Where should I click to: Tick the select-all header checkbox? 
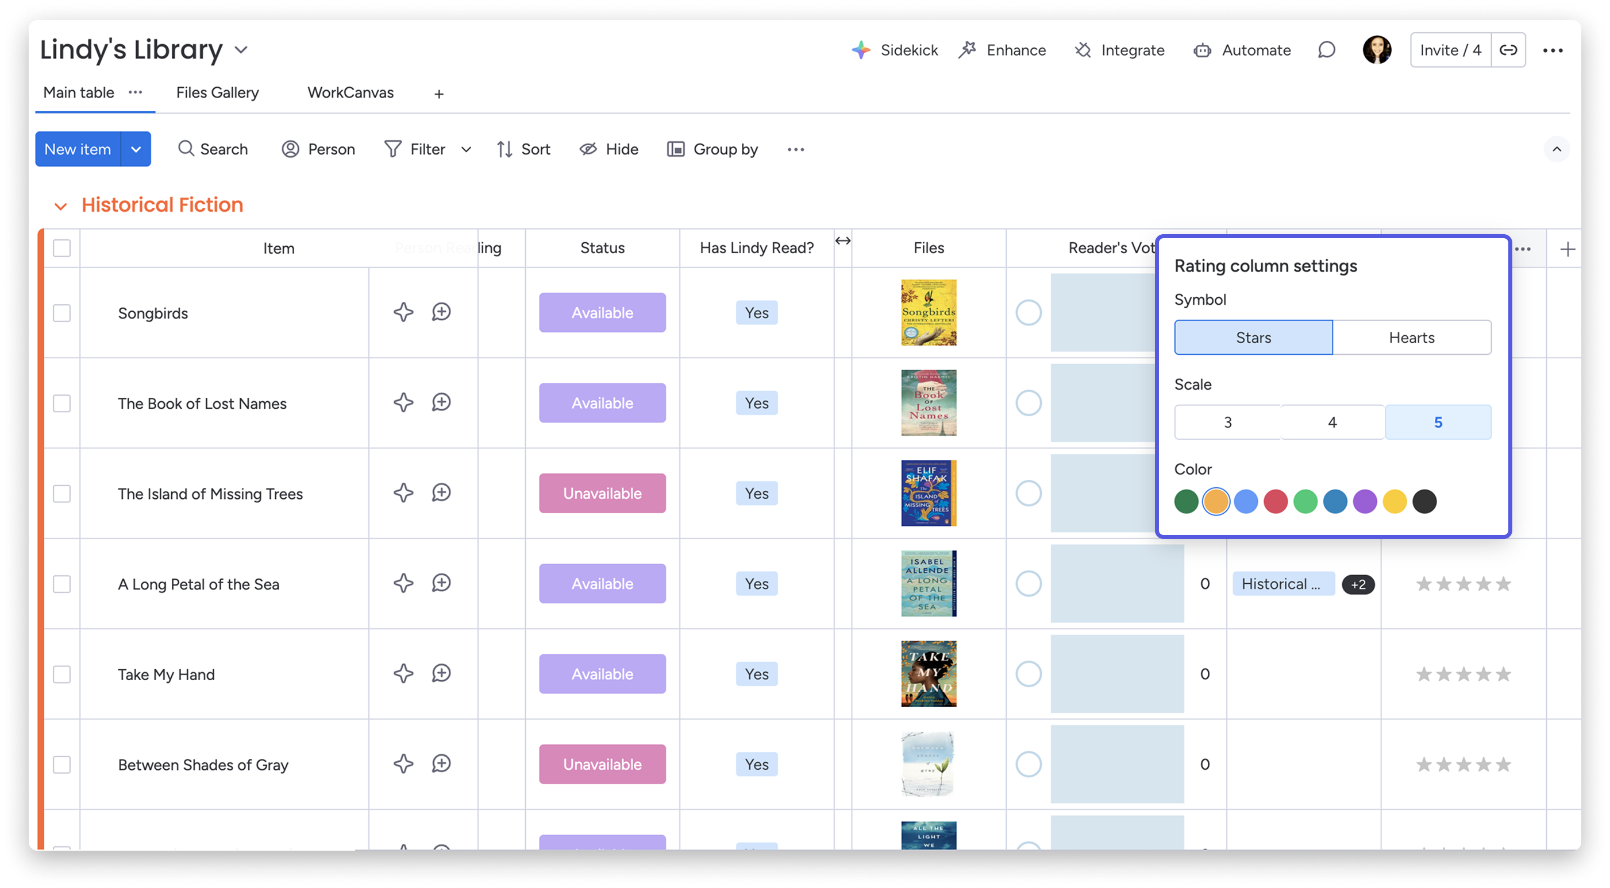point(62,248)
